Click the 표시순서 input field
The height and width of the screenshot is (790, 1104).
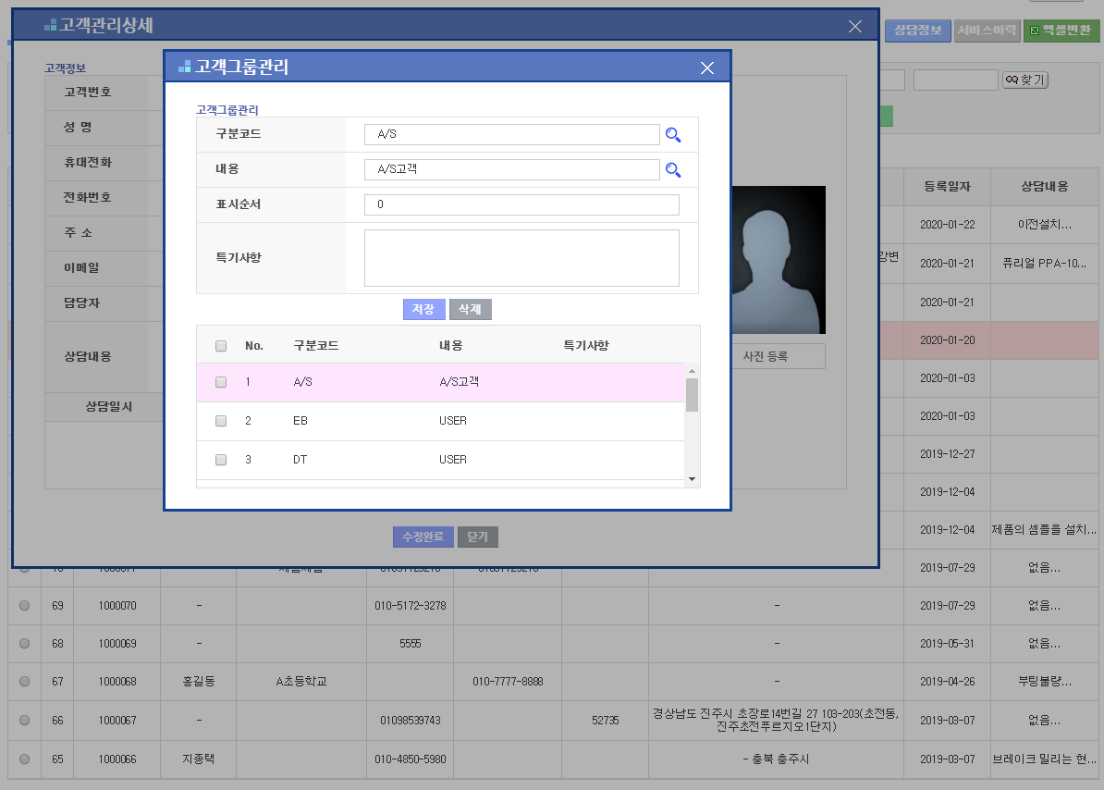pyautogui.click(x=521, y=204)
